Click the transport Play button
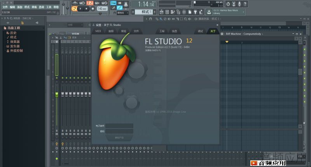 (x=80, y=9)
